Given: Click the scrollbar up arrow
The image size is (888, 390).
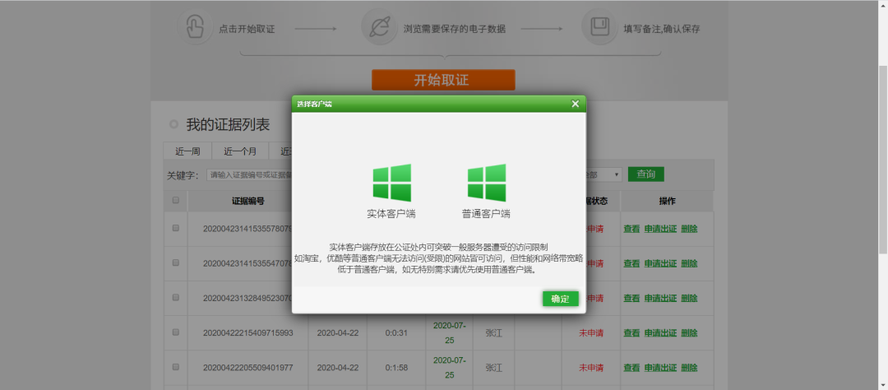Looking at the screenshot, I should (883, 5).
